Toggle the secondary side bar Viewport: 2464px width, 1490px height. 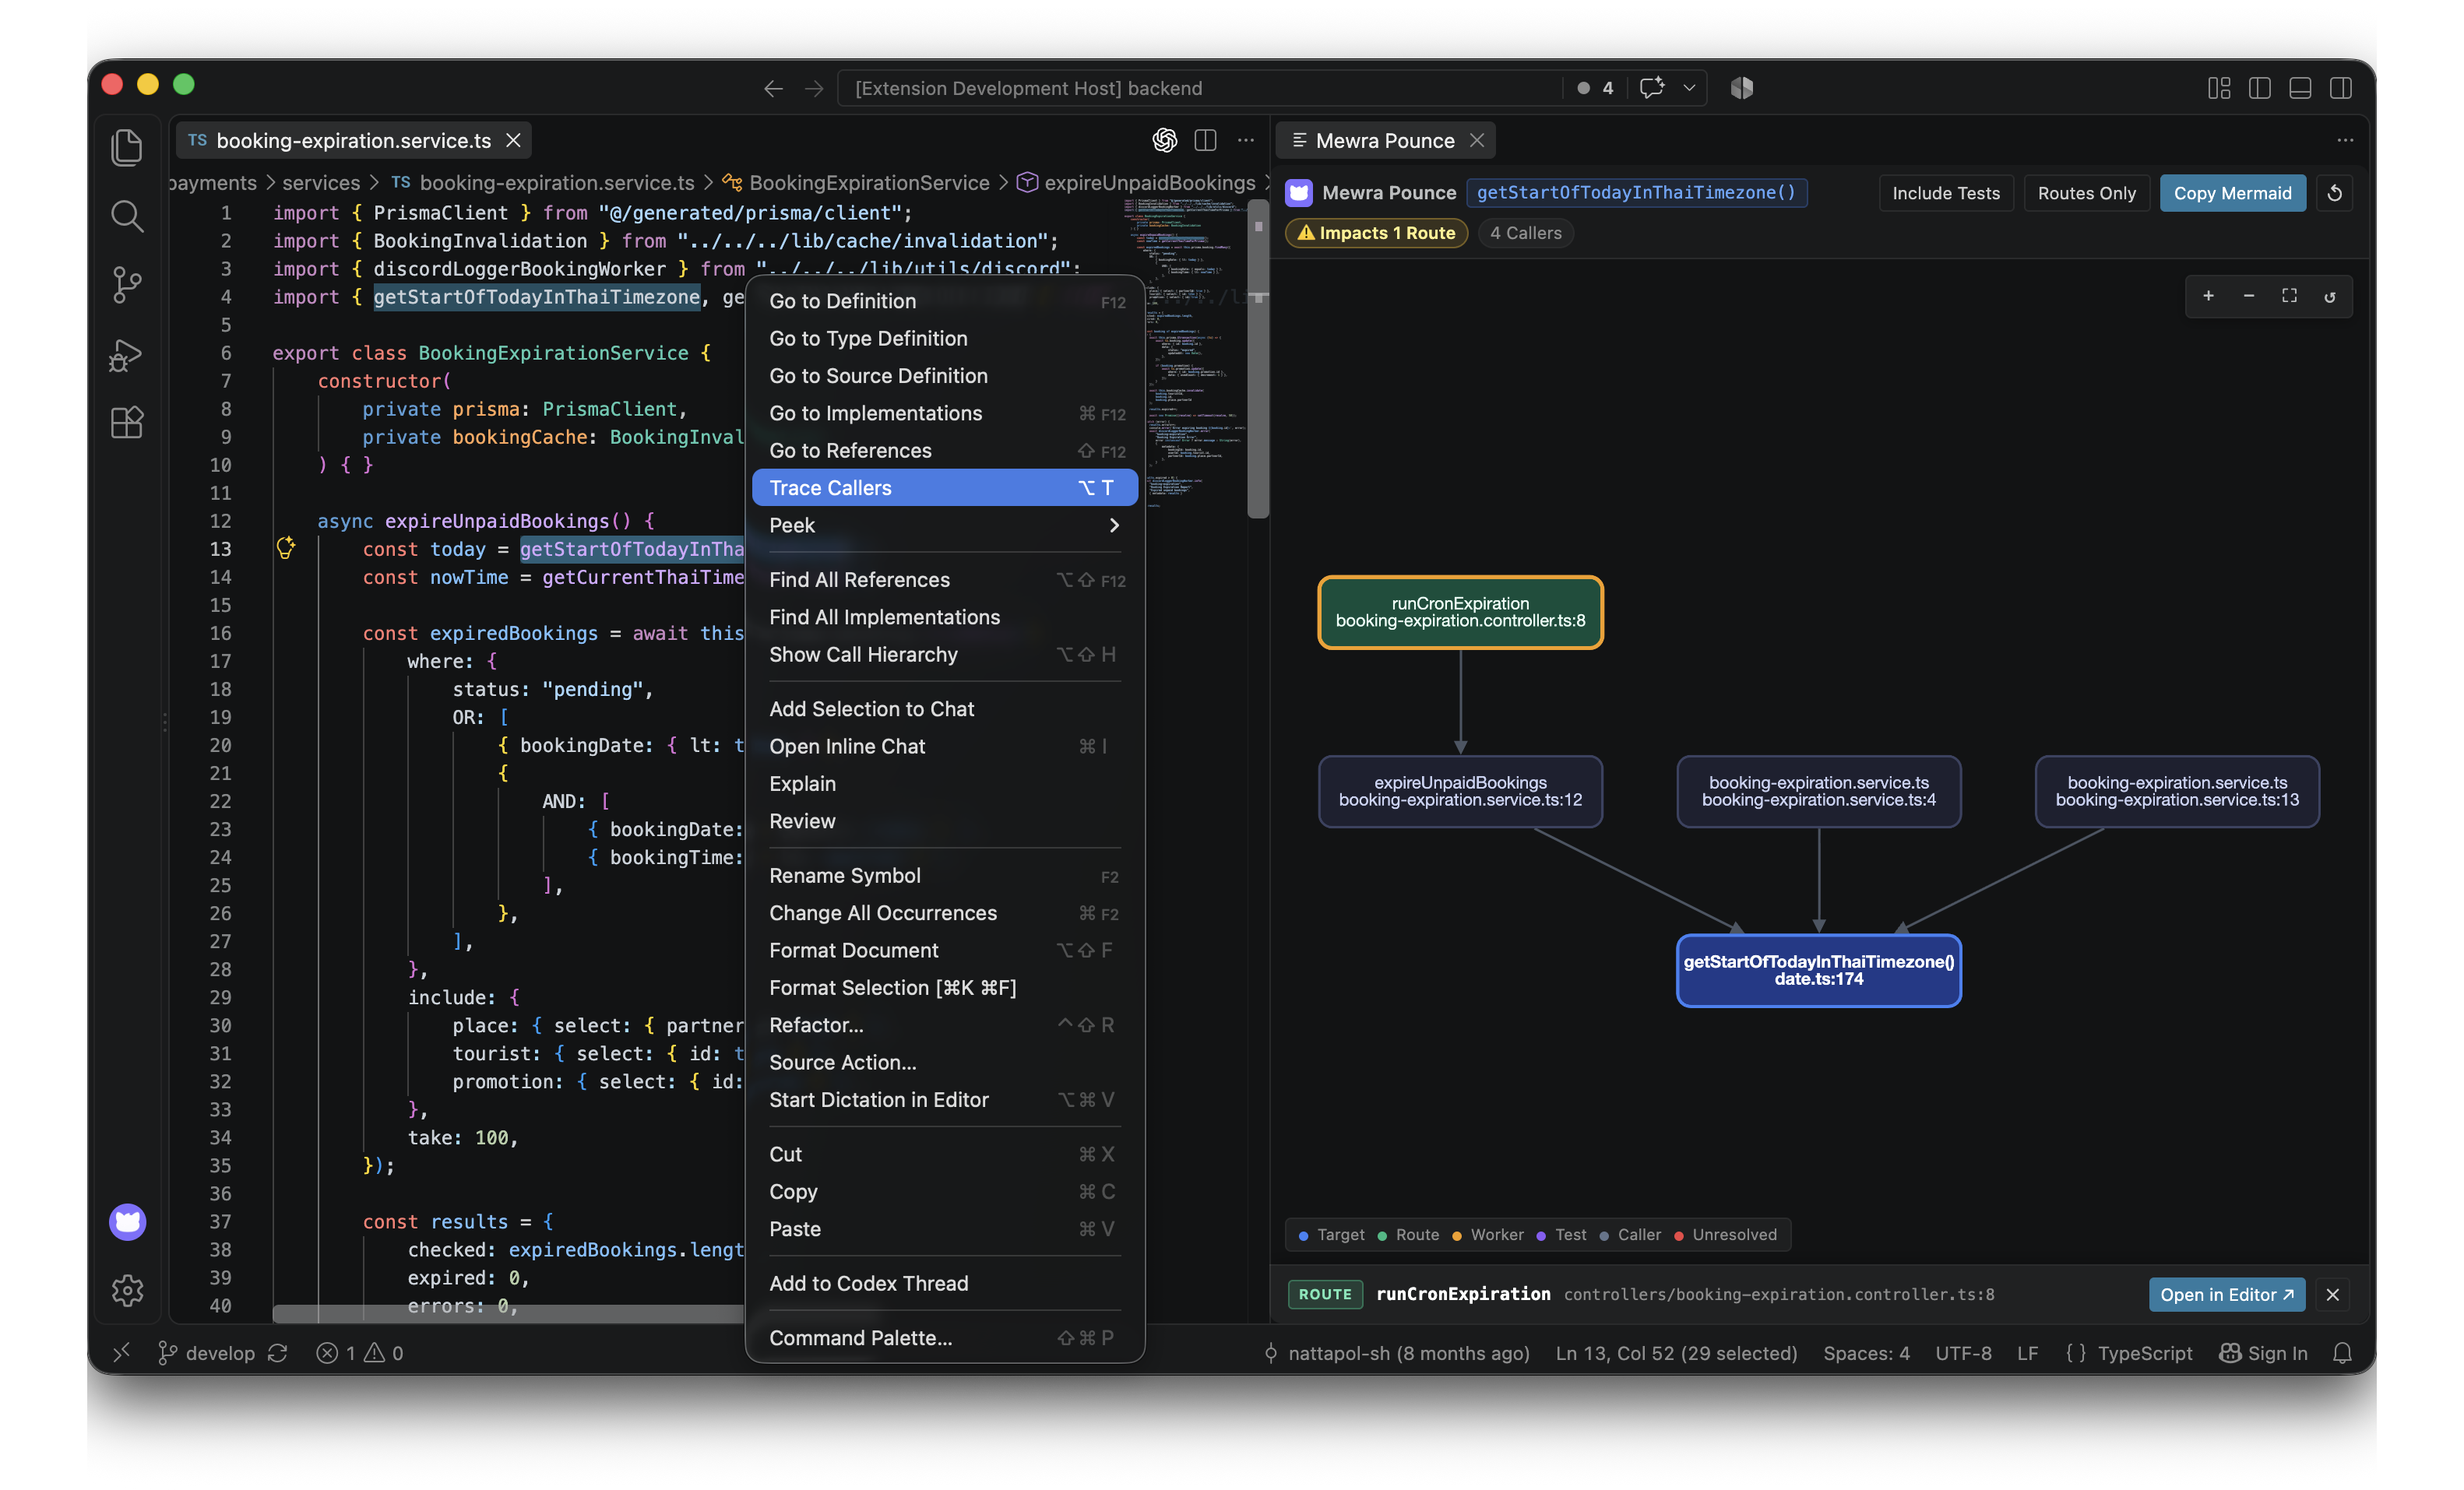(2341, 88)
